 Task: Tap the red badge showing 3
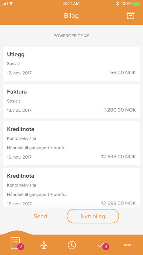pos(106,247)
